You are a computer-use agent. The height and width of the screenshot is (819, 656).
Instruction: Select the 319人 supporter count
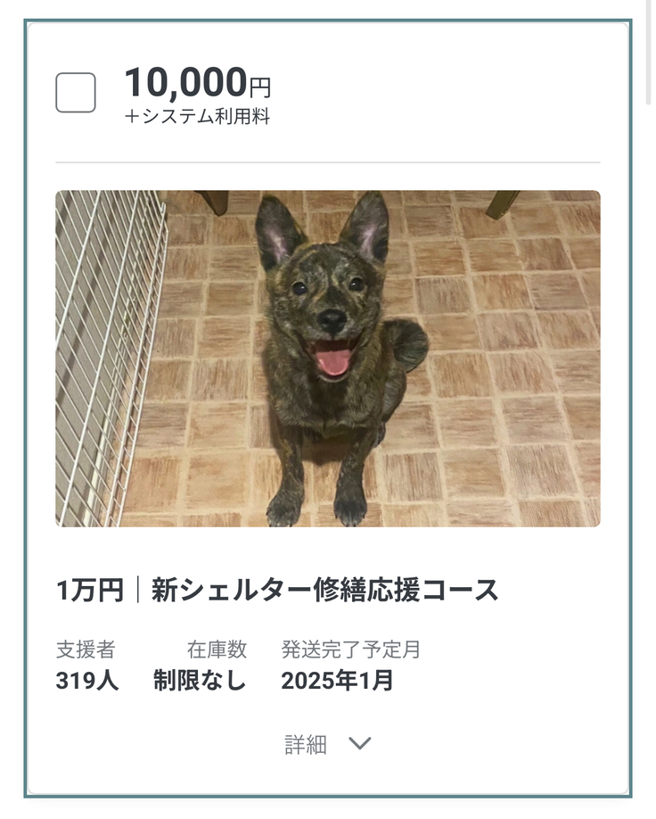tap(86, 680)
